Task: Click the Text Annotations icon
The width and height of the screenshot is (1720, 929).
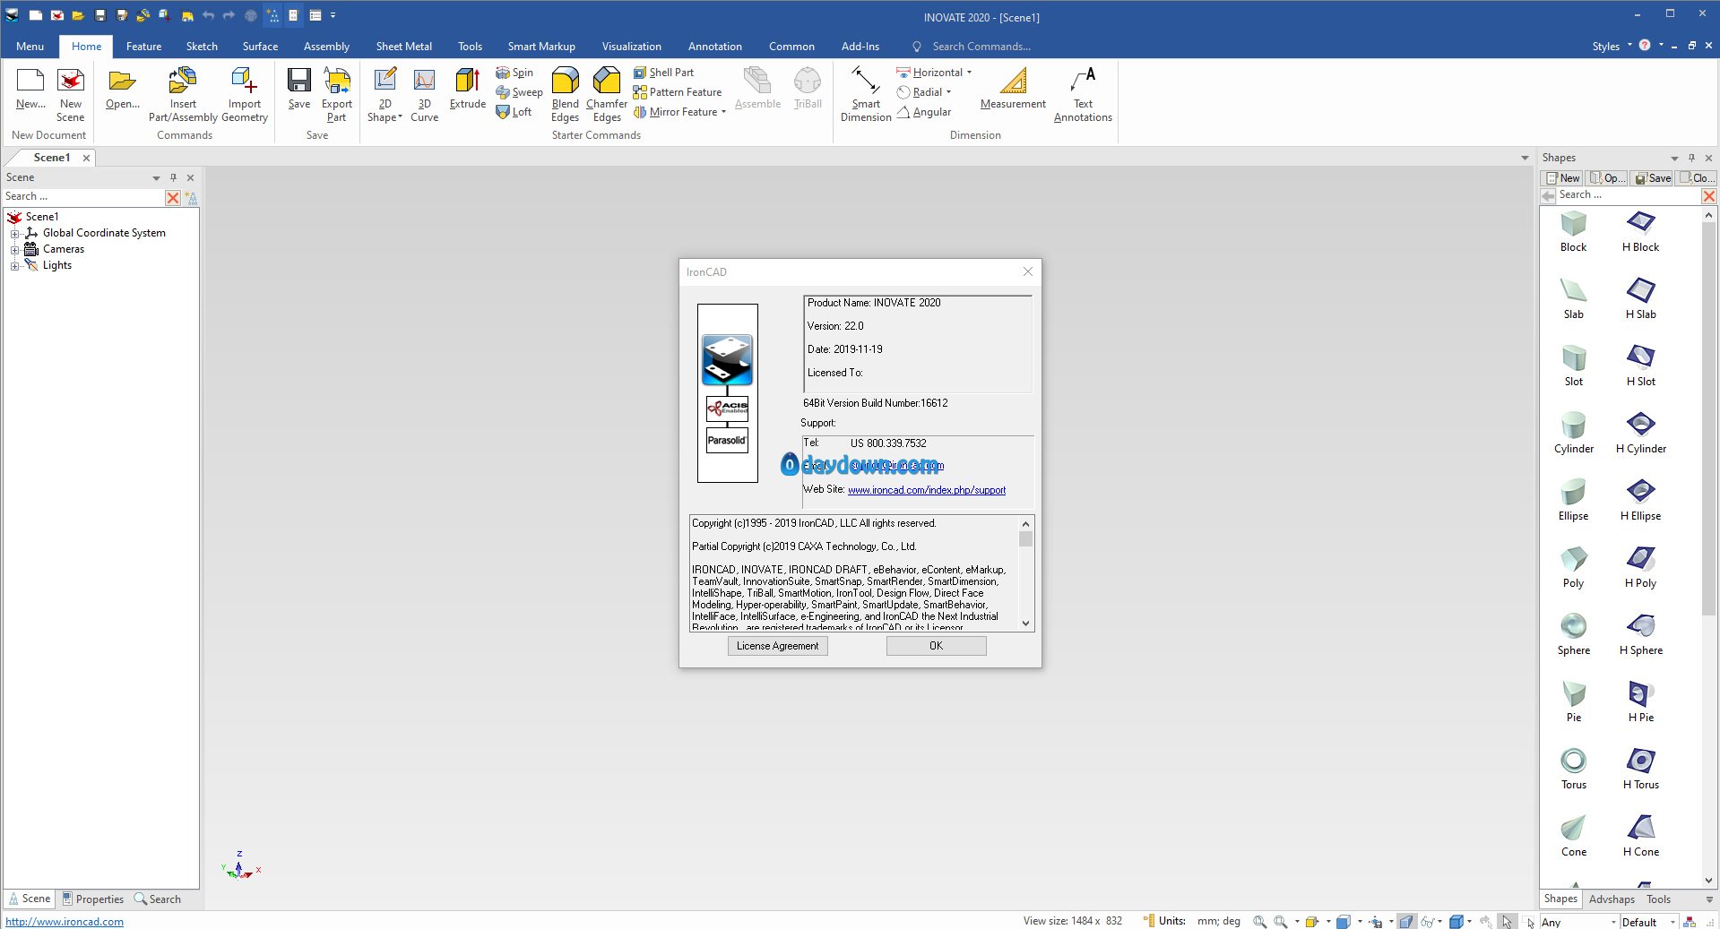Action: pyautogui.click(x=1083, y=94)
